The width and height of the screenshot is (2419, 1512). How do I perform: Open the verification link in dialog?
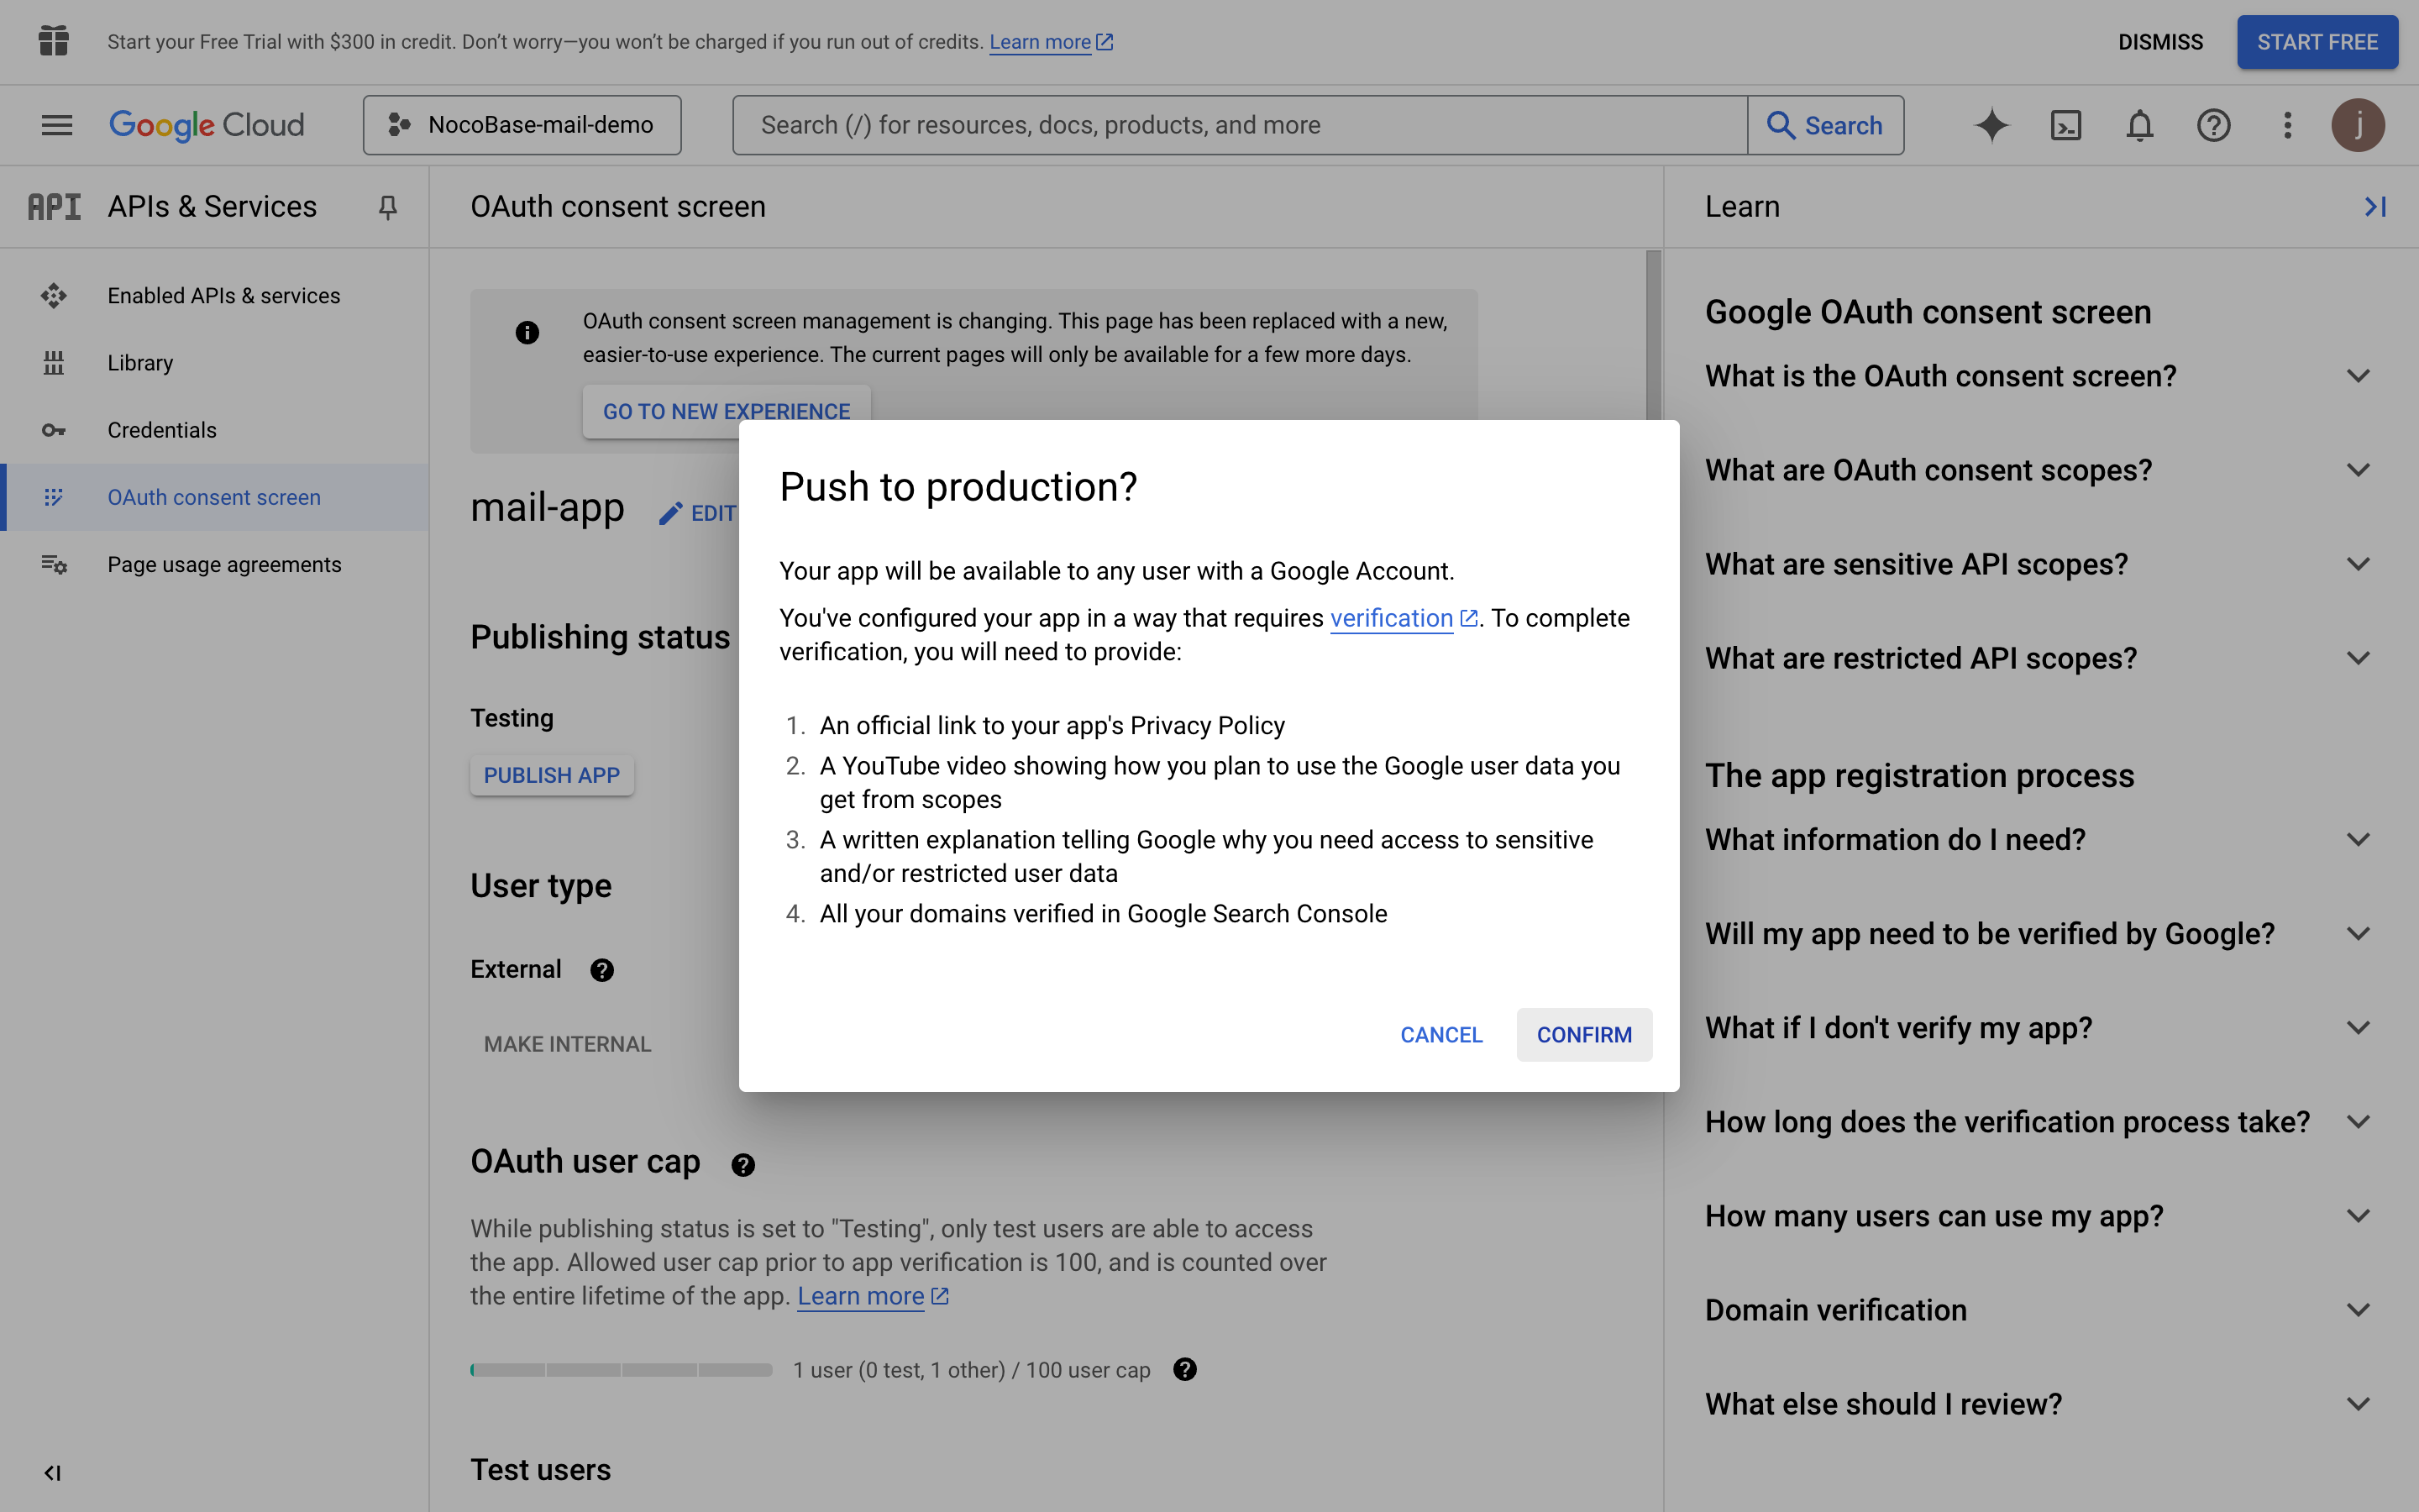[1392, 618]
